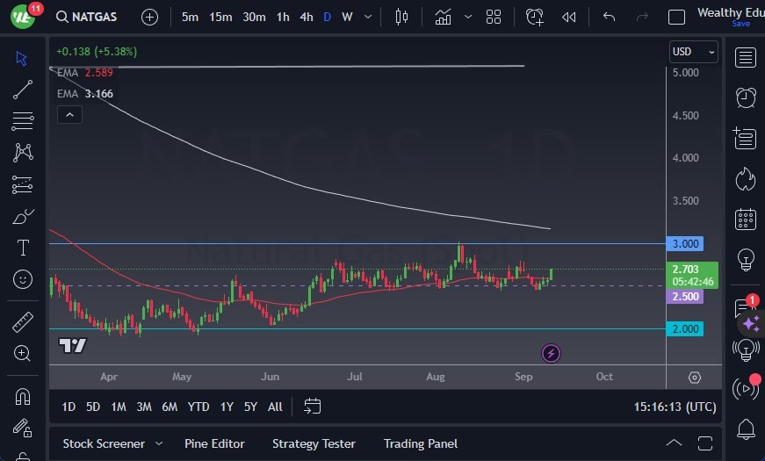Select the ruler measure tool

(x=24, y=322)
